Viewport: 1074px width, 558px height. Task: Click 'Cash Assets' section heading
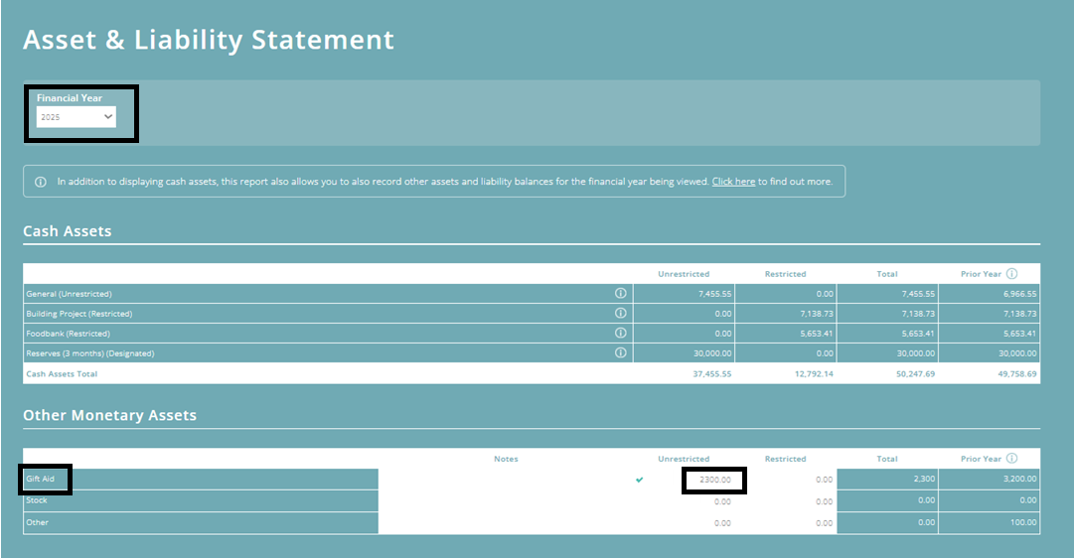coord(68,231)
